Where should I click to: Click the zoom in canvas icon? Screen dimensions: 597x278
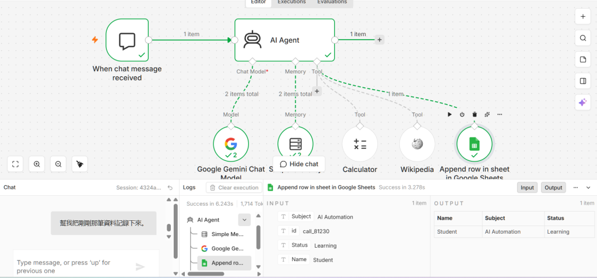[37, 164]
